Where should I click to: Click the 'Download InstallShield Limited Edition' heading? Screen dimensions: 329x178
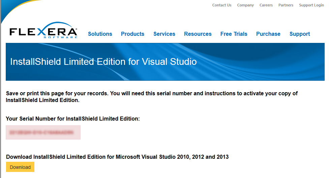point(117,157)
